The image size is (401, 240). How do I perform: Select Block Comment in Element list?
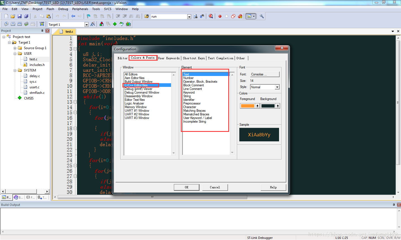coord(193,85)
